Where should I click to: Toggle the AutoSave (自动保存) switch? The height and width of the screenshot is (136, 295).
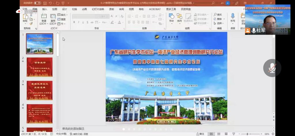tap(37, 3)
